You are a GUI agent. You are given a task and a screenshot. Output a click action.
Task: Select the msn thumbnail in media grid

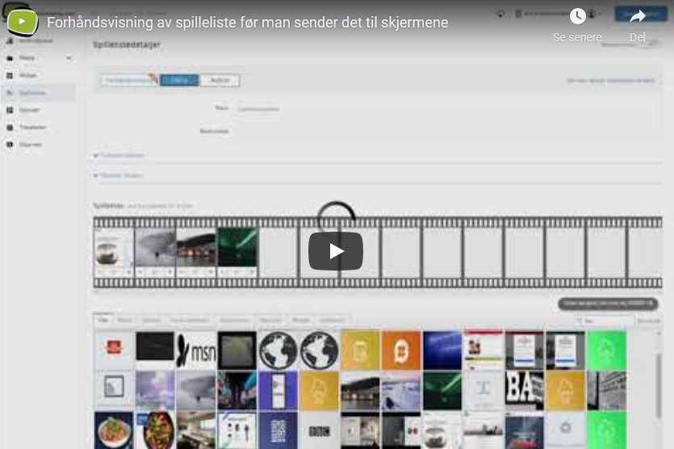(x=196, y=350)
